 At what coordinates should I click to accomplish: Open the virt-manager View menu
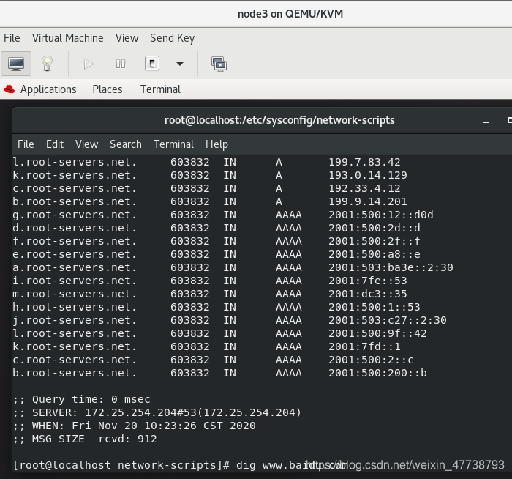tap(127, 38)
